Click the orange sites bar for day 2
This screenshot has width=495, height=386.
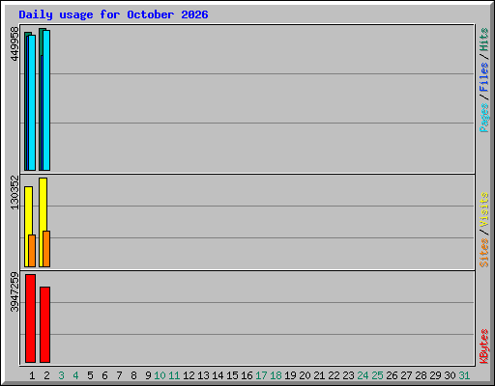point(46,249)
